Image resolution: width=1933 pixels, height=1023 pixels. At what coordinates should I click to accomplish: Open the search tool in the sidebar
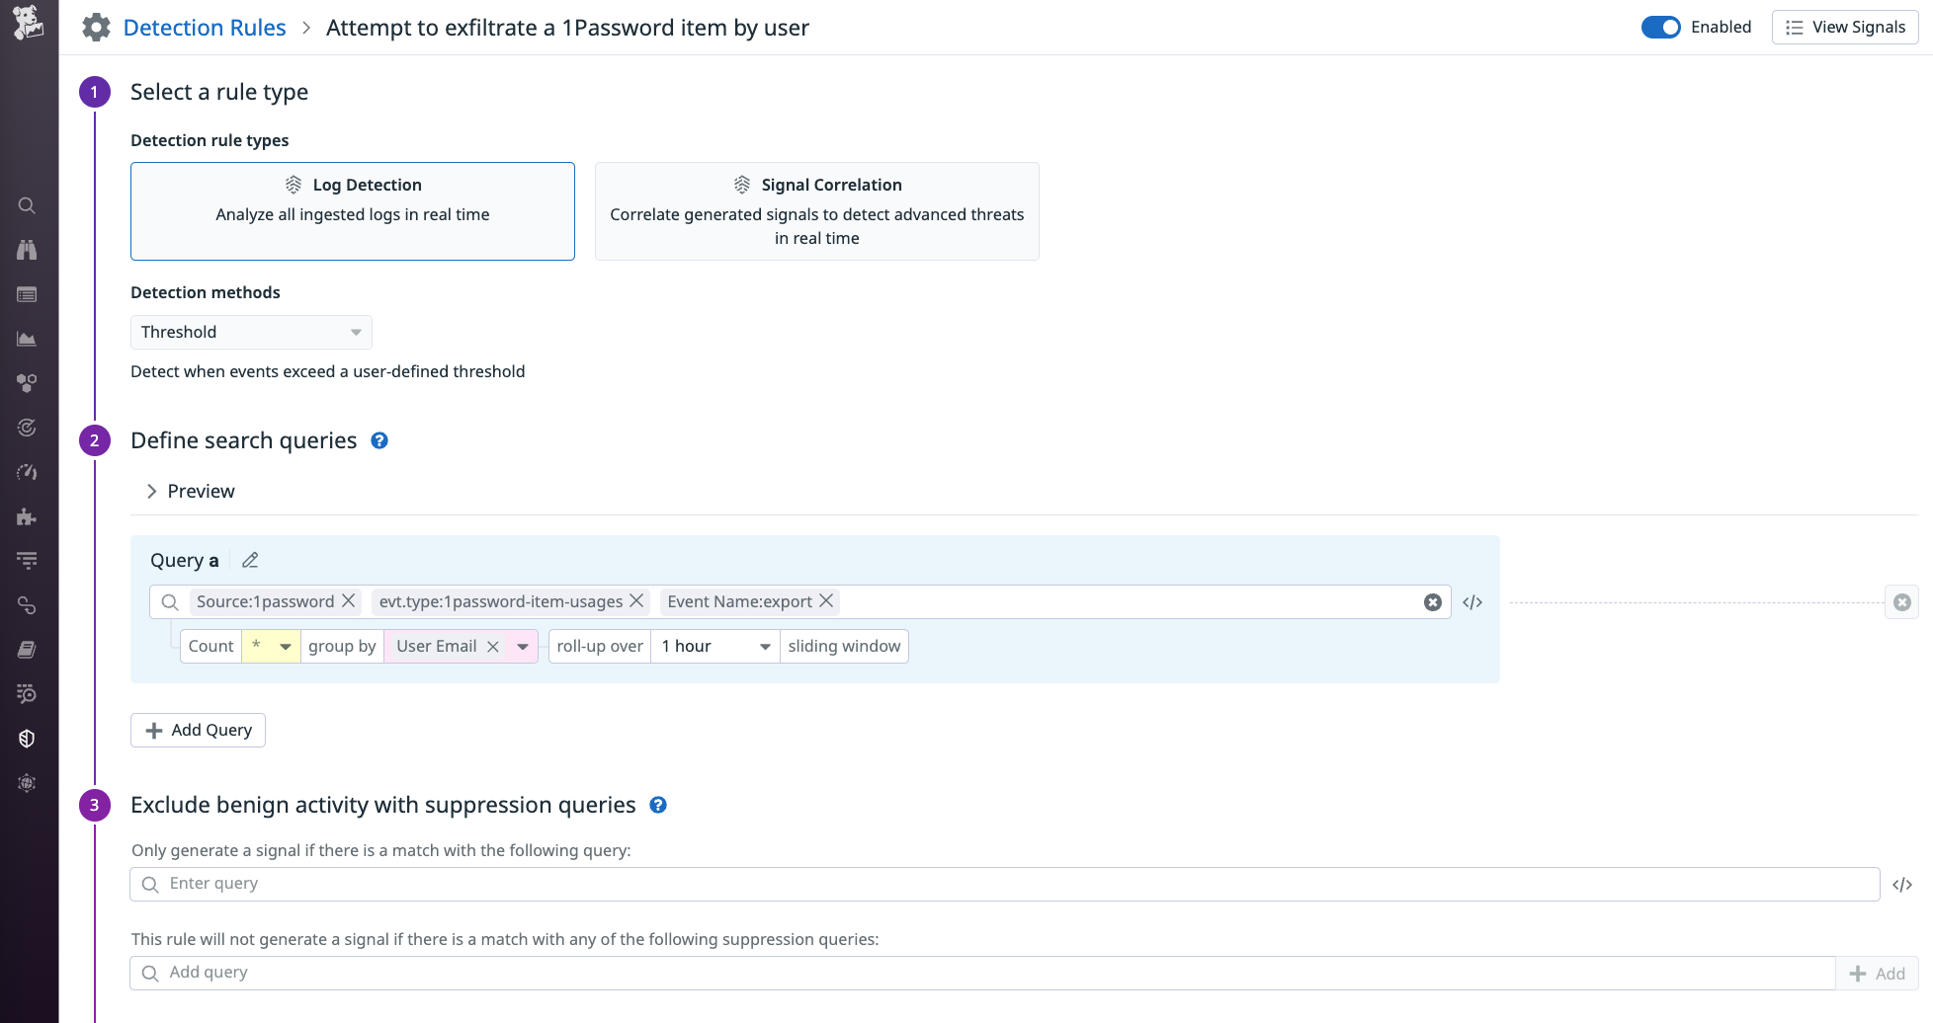pos(27,205)
